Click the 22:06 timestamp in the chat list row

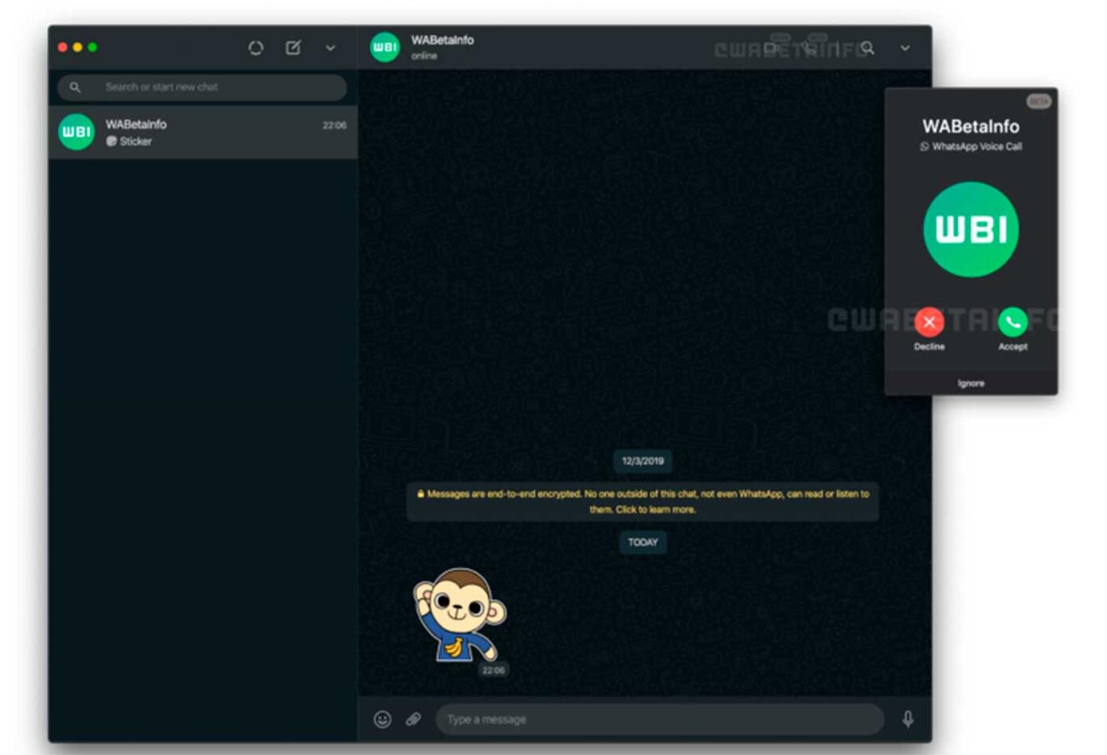(334, 125)
